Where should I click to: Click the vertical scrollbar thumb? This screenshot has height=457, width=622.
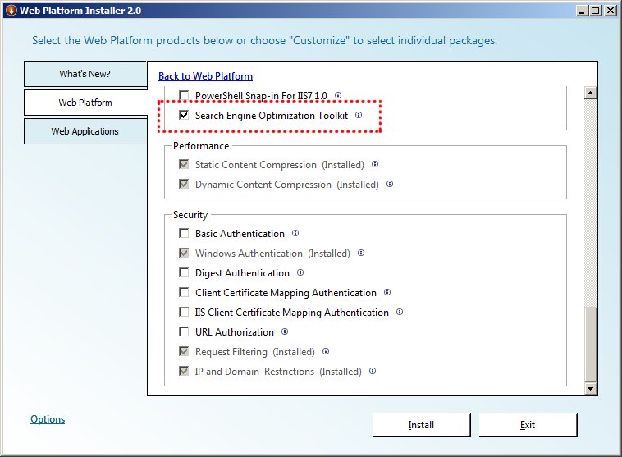(591, 345)
